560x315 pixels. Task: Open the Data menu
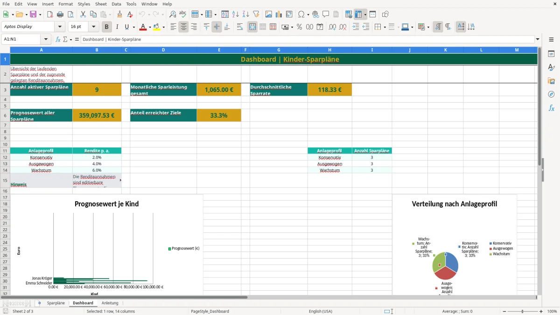click(x=116, y=4)
